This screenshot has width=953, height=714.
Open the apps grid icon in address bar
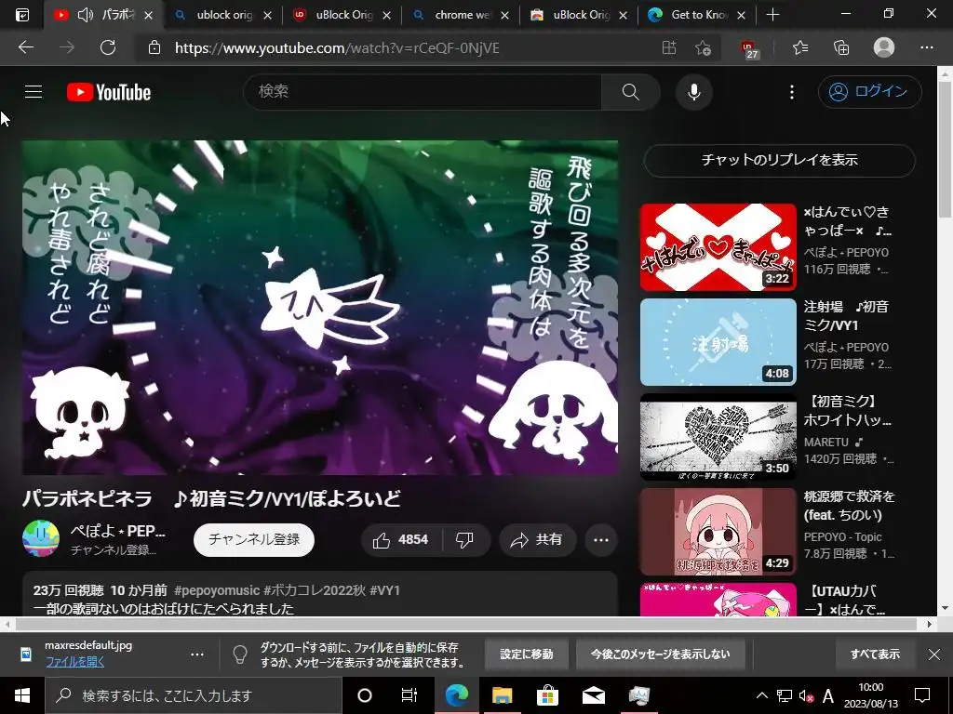(x=668, y=47)
